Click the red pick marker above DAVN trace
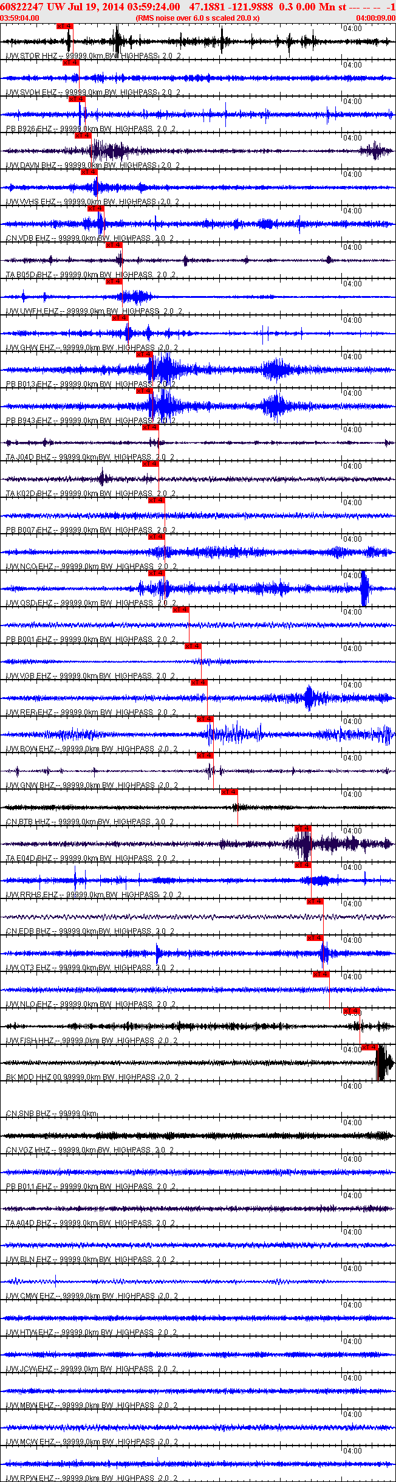This screenshot has height=1482, width=396. coord(83,136)
